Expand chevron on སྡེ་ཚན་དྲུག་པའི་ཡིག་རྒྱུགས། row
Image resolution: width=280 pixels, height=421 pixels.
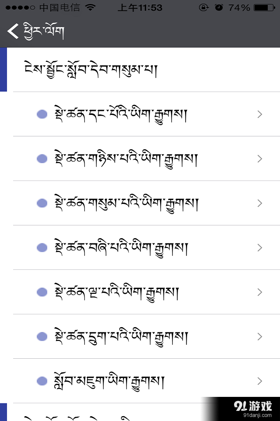tap(259, 336)
